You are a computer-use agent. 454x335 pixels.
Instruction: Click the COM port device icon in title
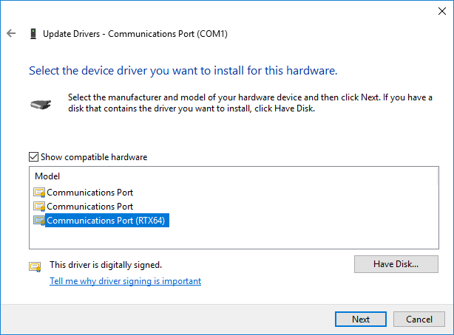[33, 33]
